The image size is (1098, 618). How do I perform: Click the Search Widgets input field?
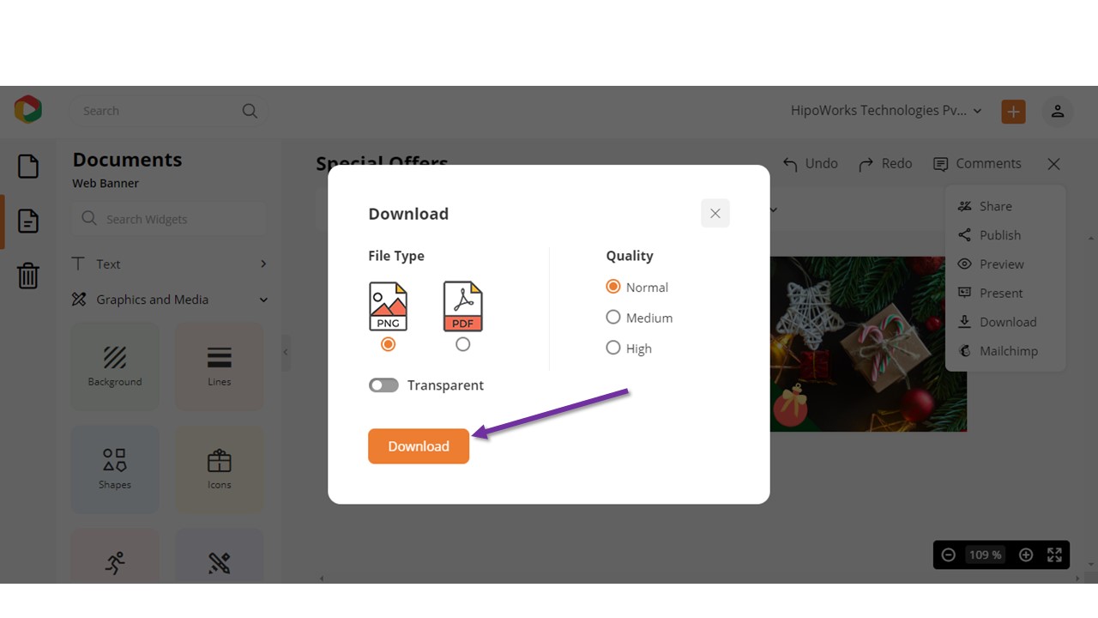169,219
